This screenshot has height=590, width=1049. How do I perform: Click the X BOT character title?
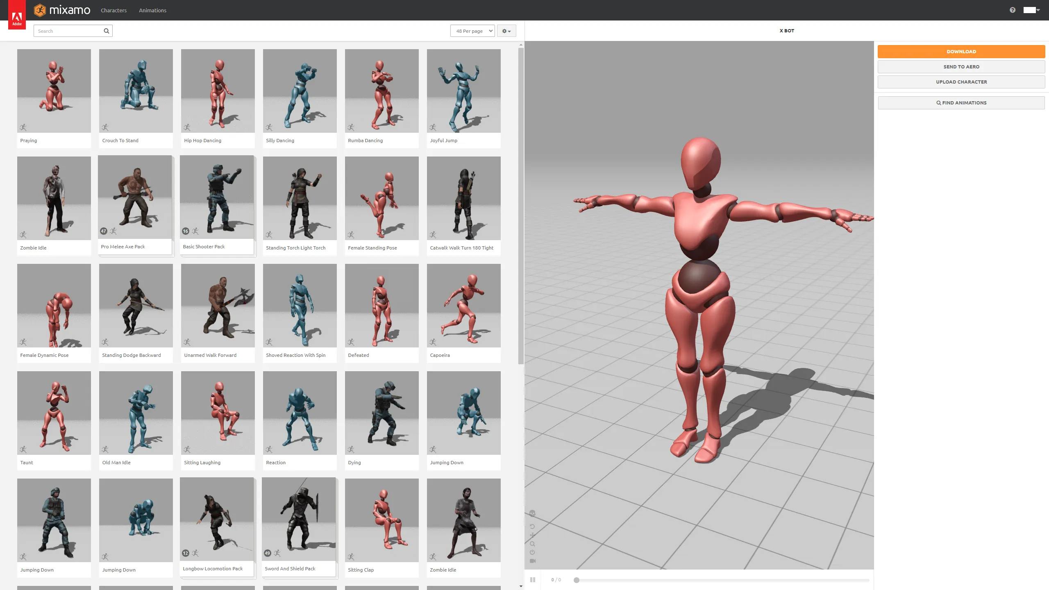pos(787,31)
